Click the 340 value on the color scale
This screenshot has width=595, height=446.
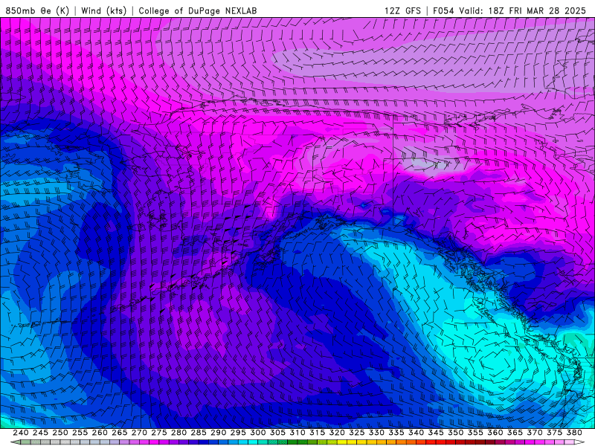point(416,433)
